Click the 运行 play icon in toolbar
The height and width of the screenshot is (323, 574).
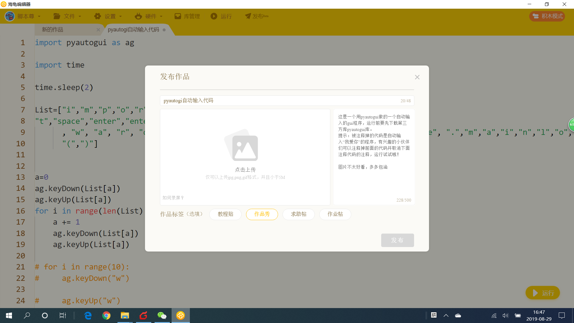pyautogui.click(x=214, y=16)
